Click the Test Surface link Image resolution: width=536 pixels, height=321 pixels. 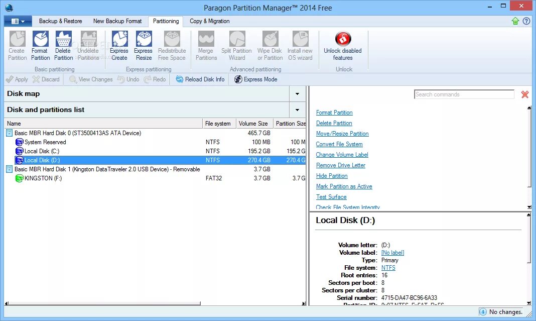click(331, 197)
